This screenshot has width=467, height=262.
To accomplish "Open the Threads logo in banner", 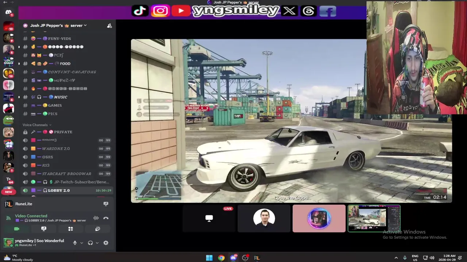I will tap(308, 11).
